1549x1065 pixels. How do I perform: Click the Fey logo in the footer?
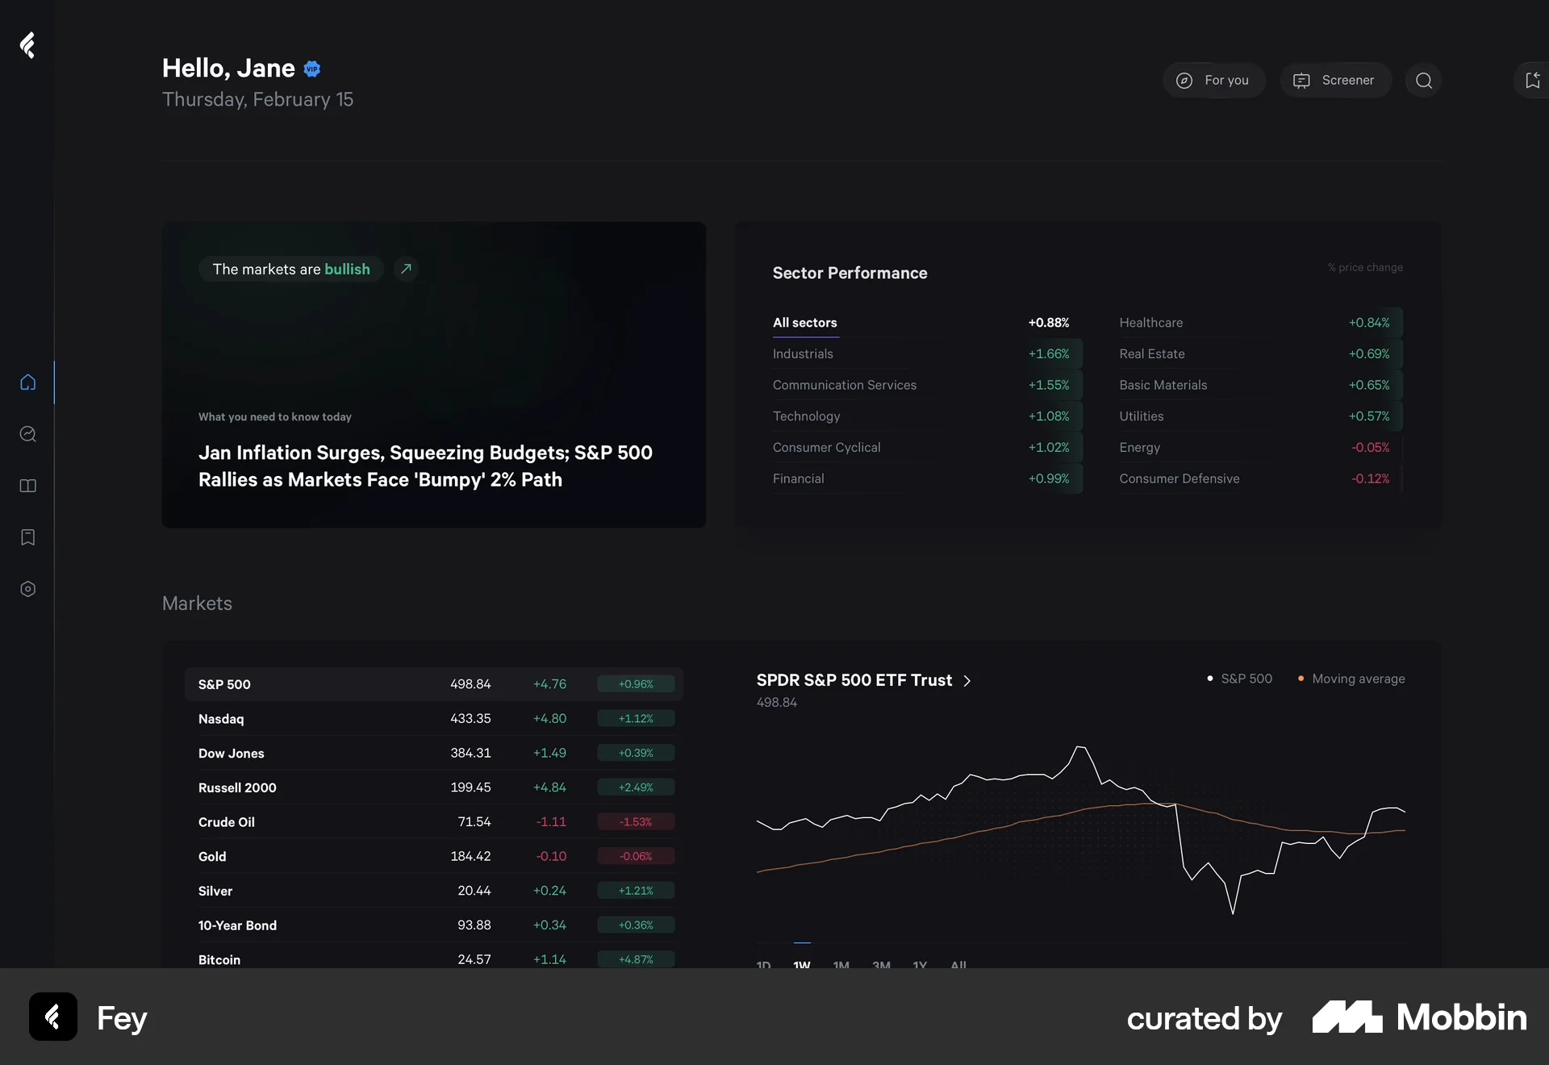click(52, 1018)
